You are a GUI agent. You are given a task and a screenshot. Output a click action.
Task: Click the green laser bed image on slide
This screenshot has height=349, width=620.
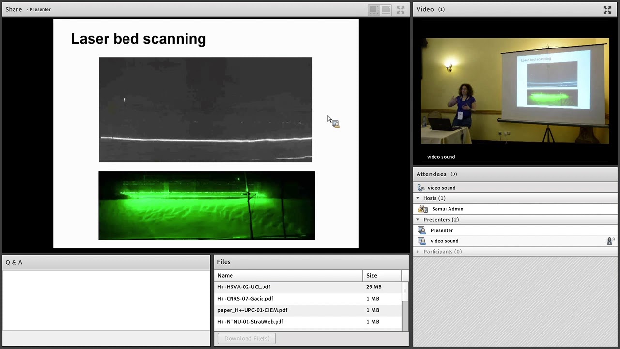pos(206,206)
